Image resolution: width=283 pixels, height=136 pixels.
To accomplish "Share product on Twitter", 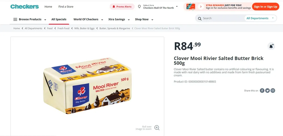I will pos(267,90).
